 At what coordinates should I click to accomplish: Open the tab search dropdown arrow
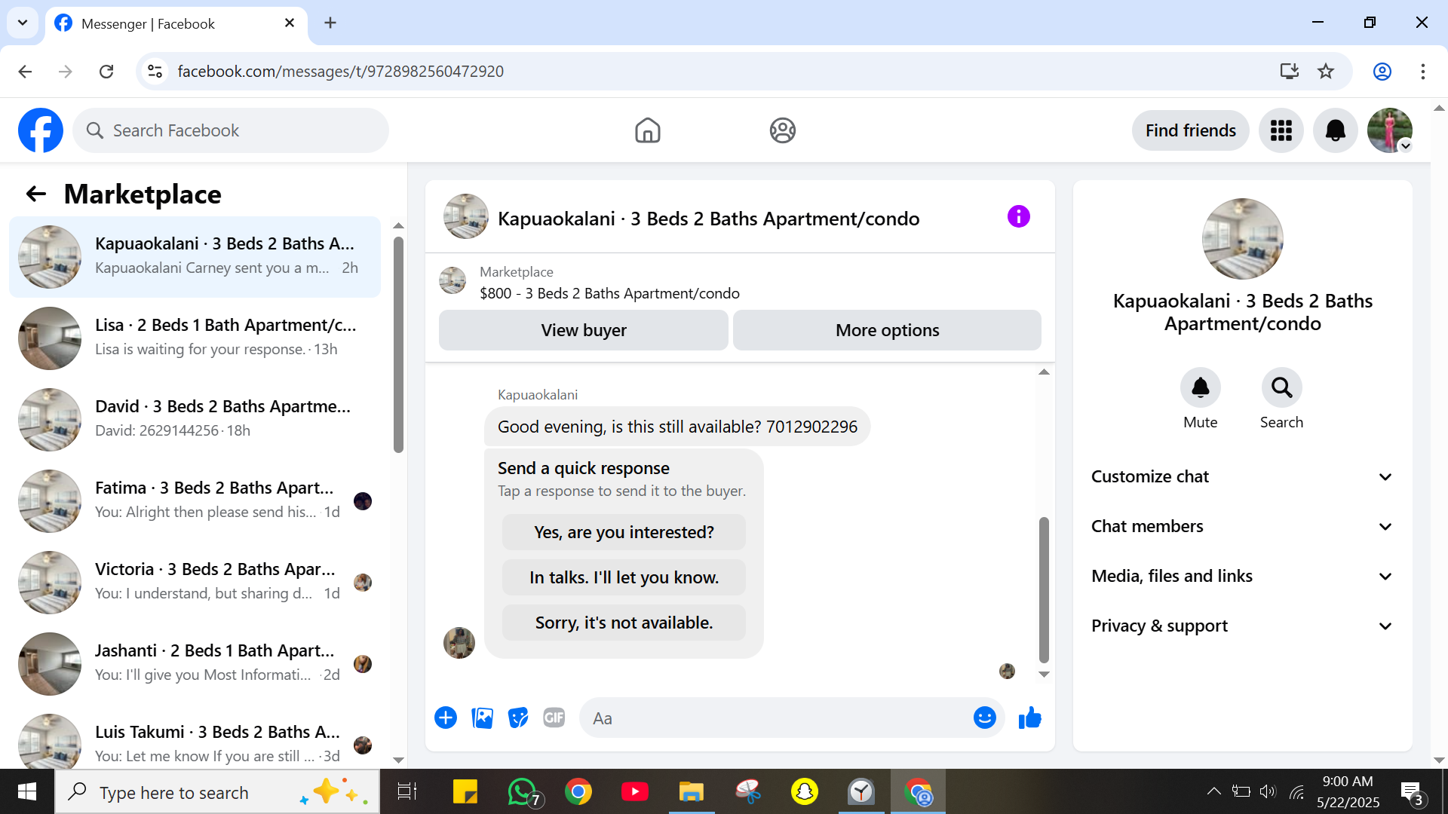(x=23, y=23)
